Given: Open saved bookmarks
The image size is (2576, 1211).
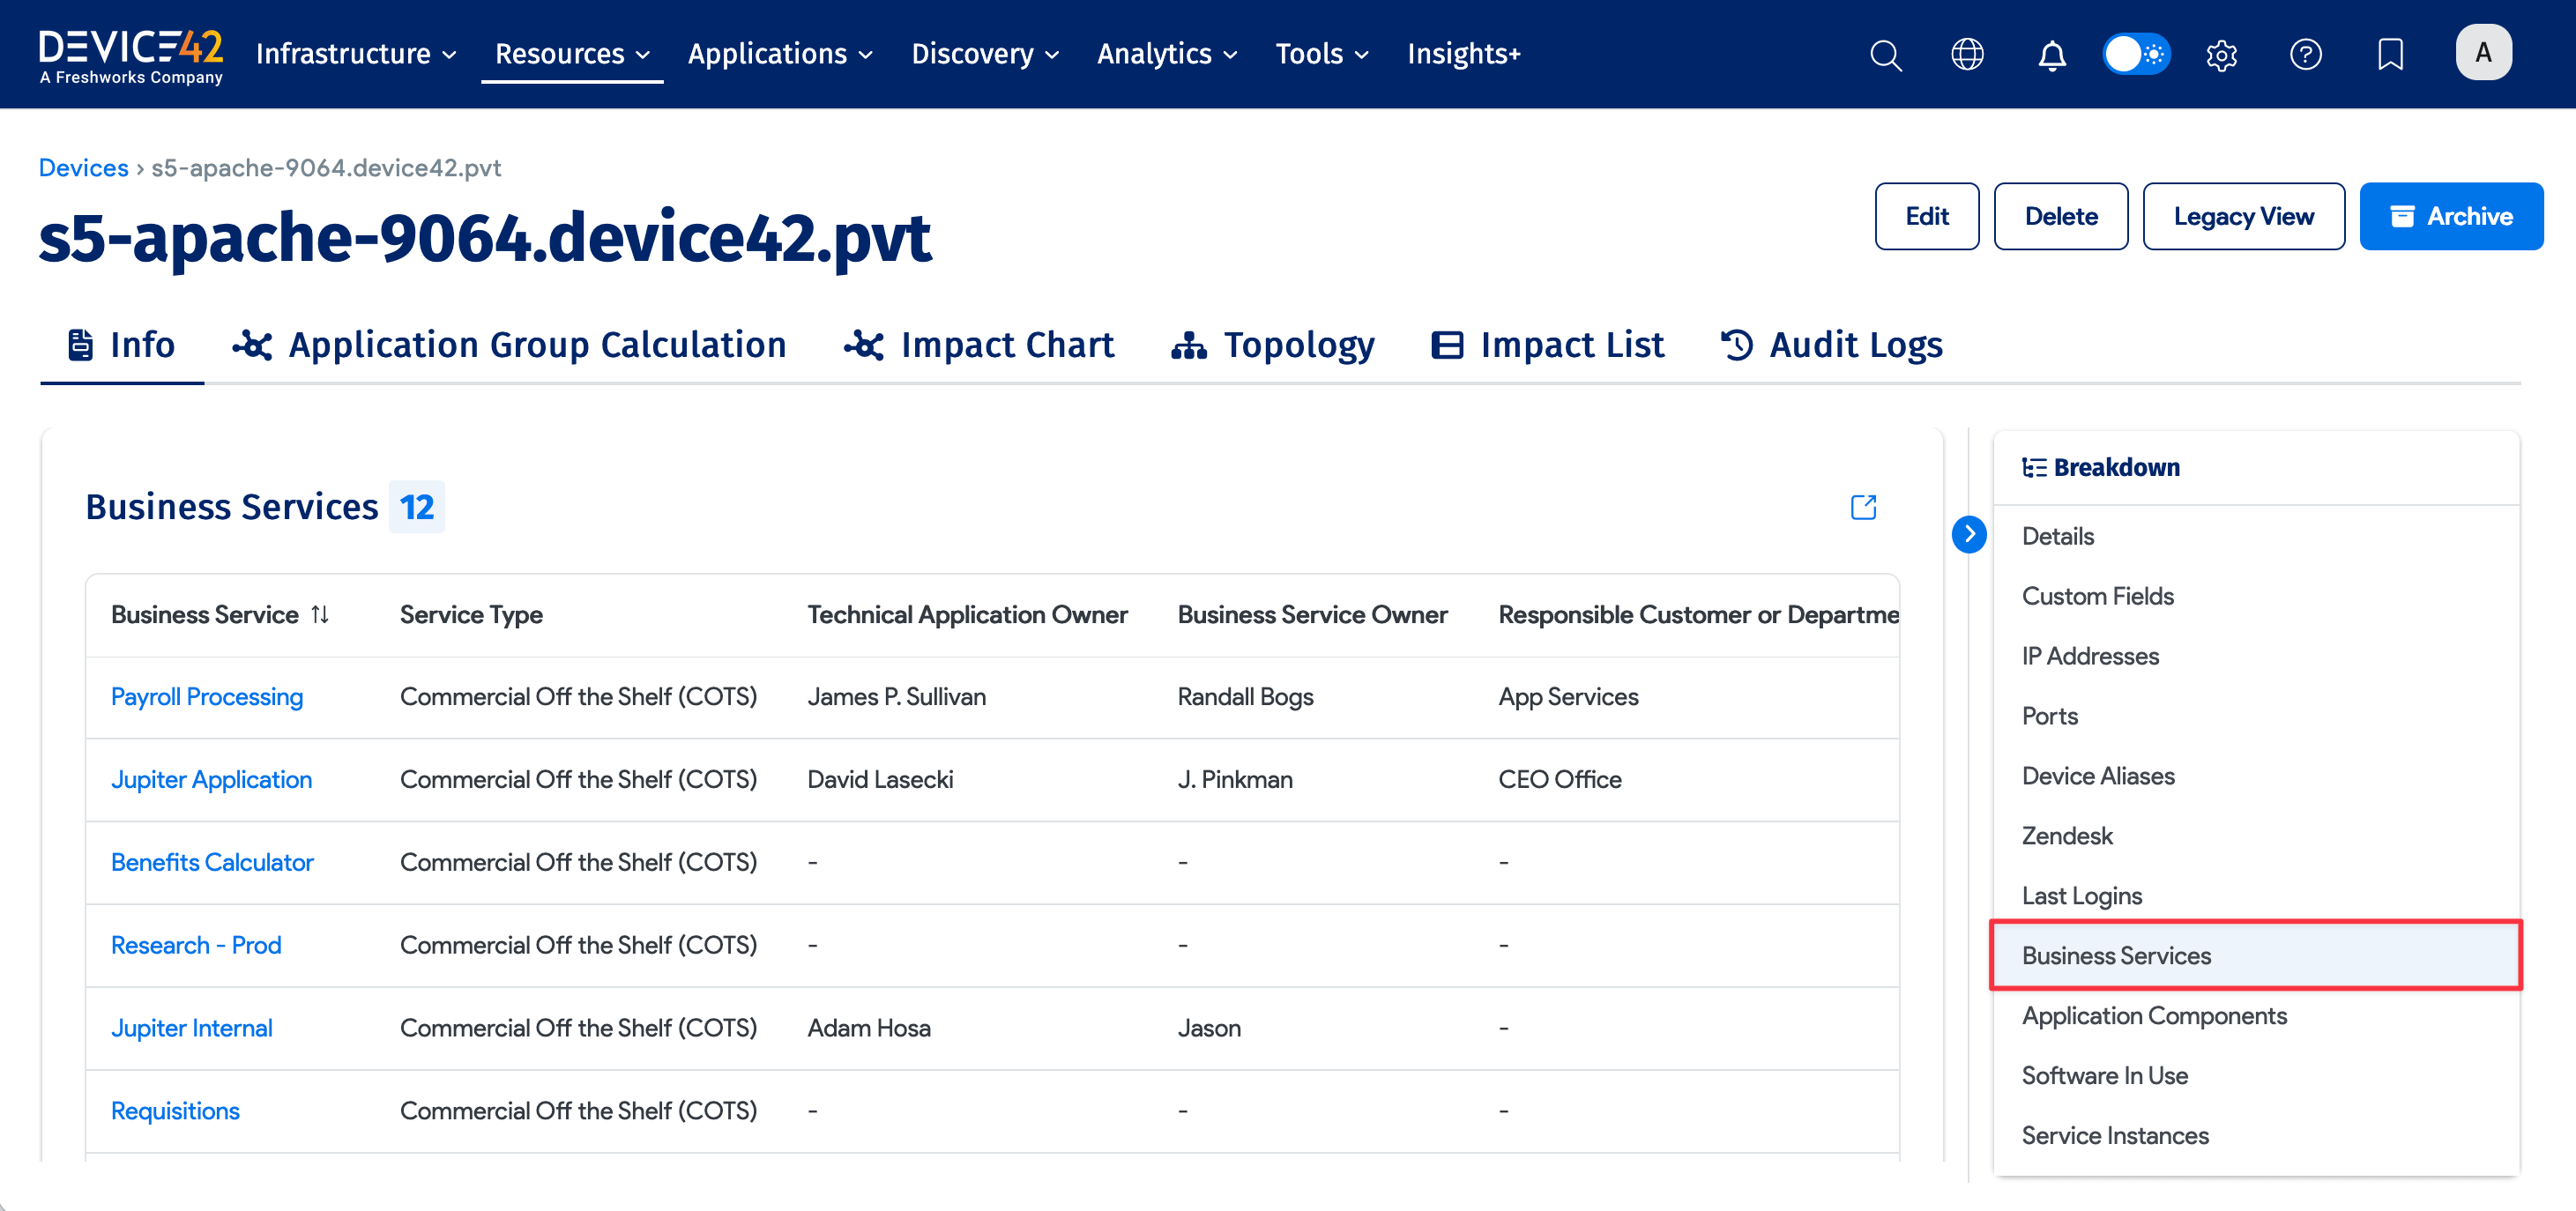Looking at the screenshot, I should point(2390,54).
